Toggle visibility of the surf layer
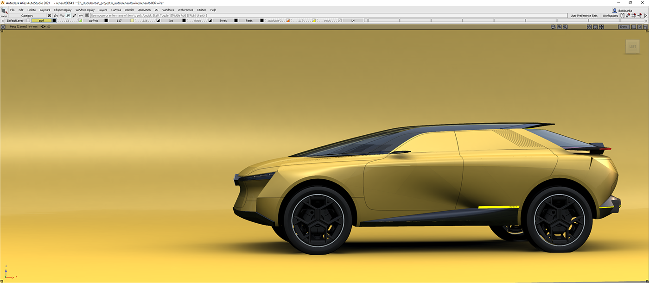The width and height of the screenshot is (649, 283). (x=54, y=20)
